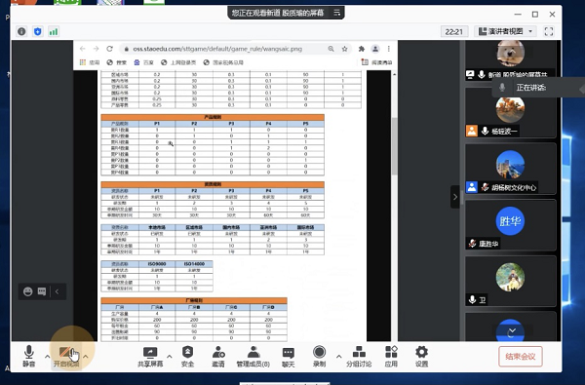Expand record options arrow beside 录制
585x385 pixels.
(338, 357)
